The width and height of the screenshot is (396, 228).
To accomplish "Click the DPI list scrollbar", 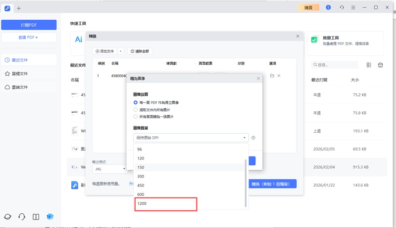I will pos(246,183).
